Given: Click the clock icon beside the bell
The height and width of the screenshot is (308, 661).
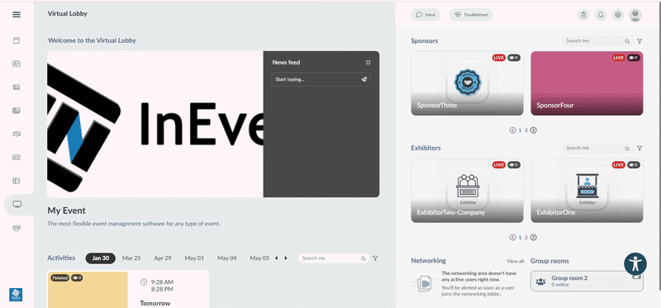Looking at the screenshot, I should 618,15.
